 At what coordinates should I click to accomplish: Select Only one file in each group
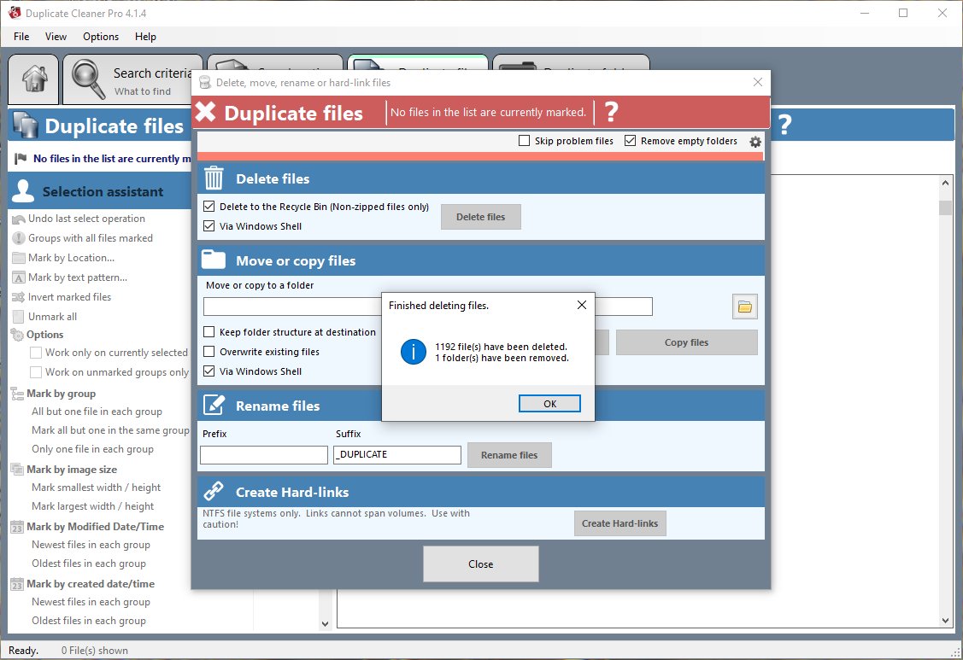click(x=93, y=449)
